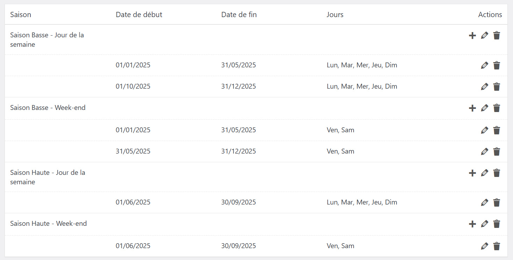Click the Date de début column header
This screenshot has width=513, height=260.
click(x=139, y=15)
